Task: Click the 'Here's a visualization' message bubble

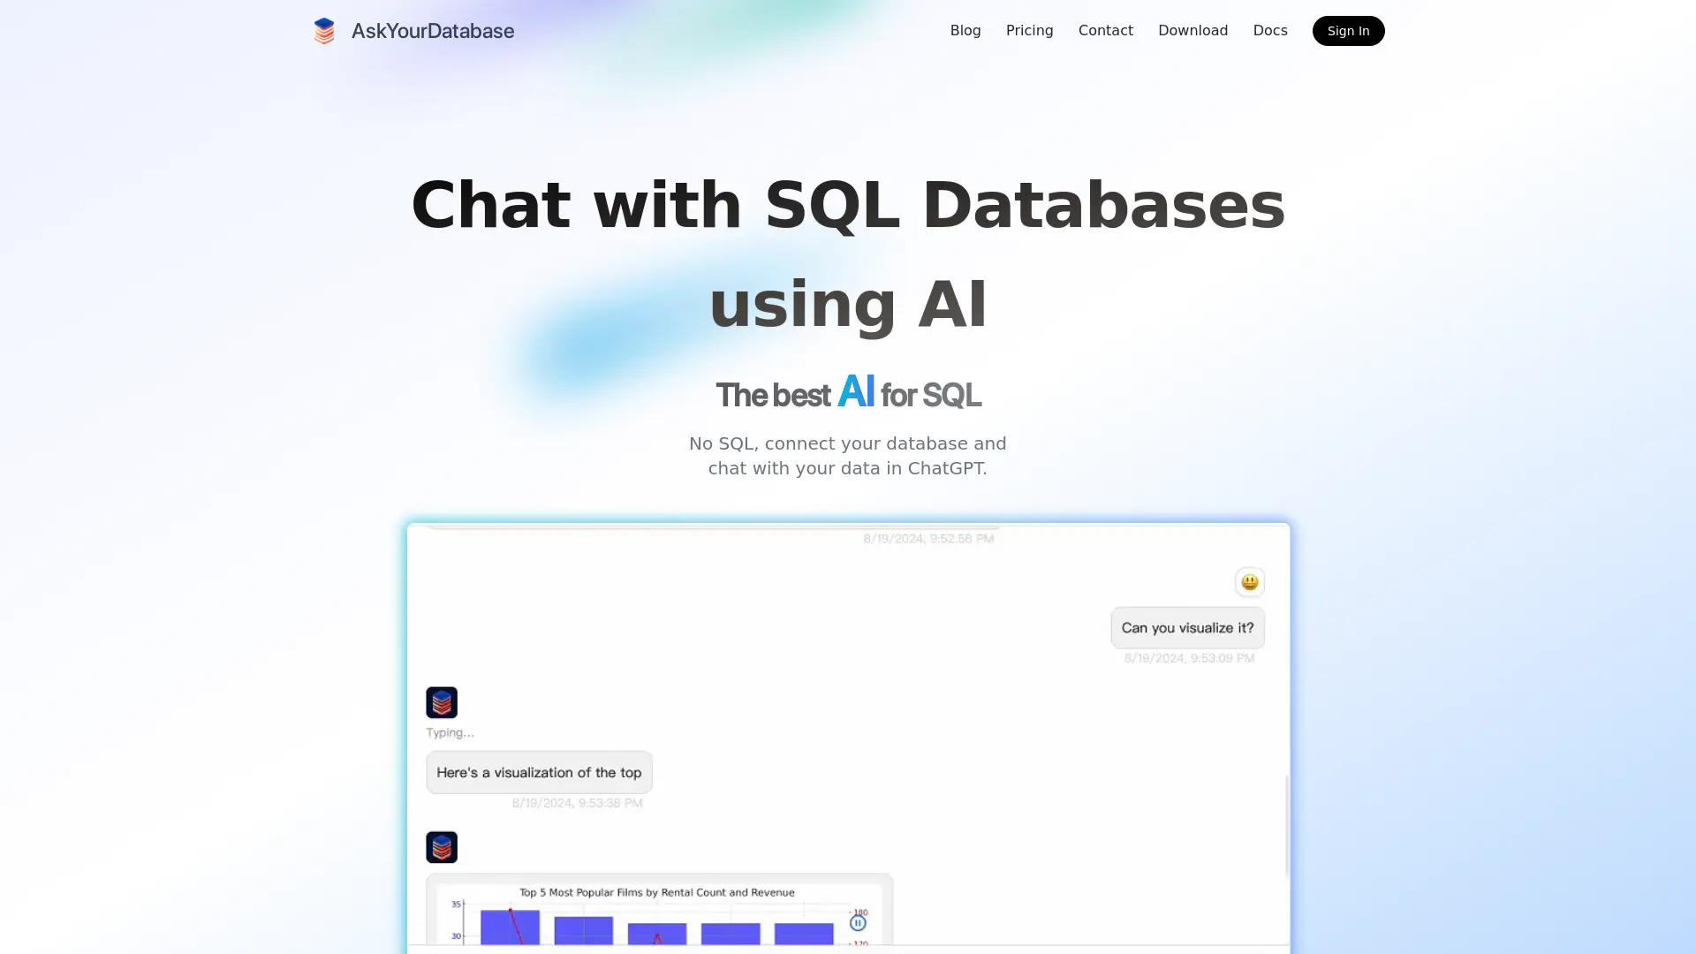Action: [x=539, y=772]
